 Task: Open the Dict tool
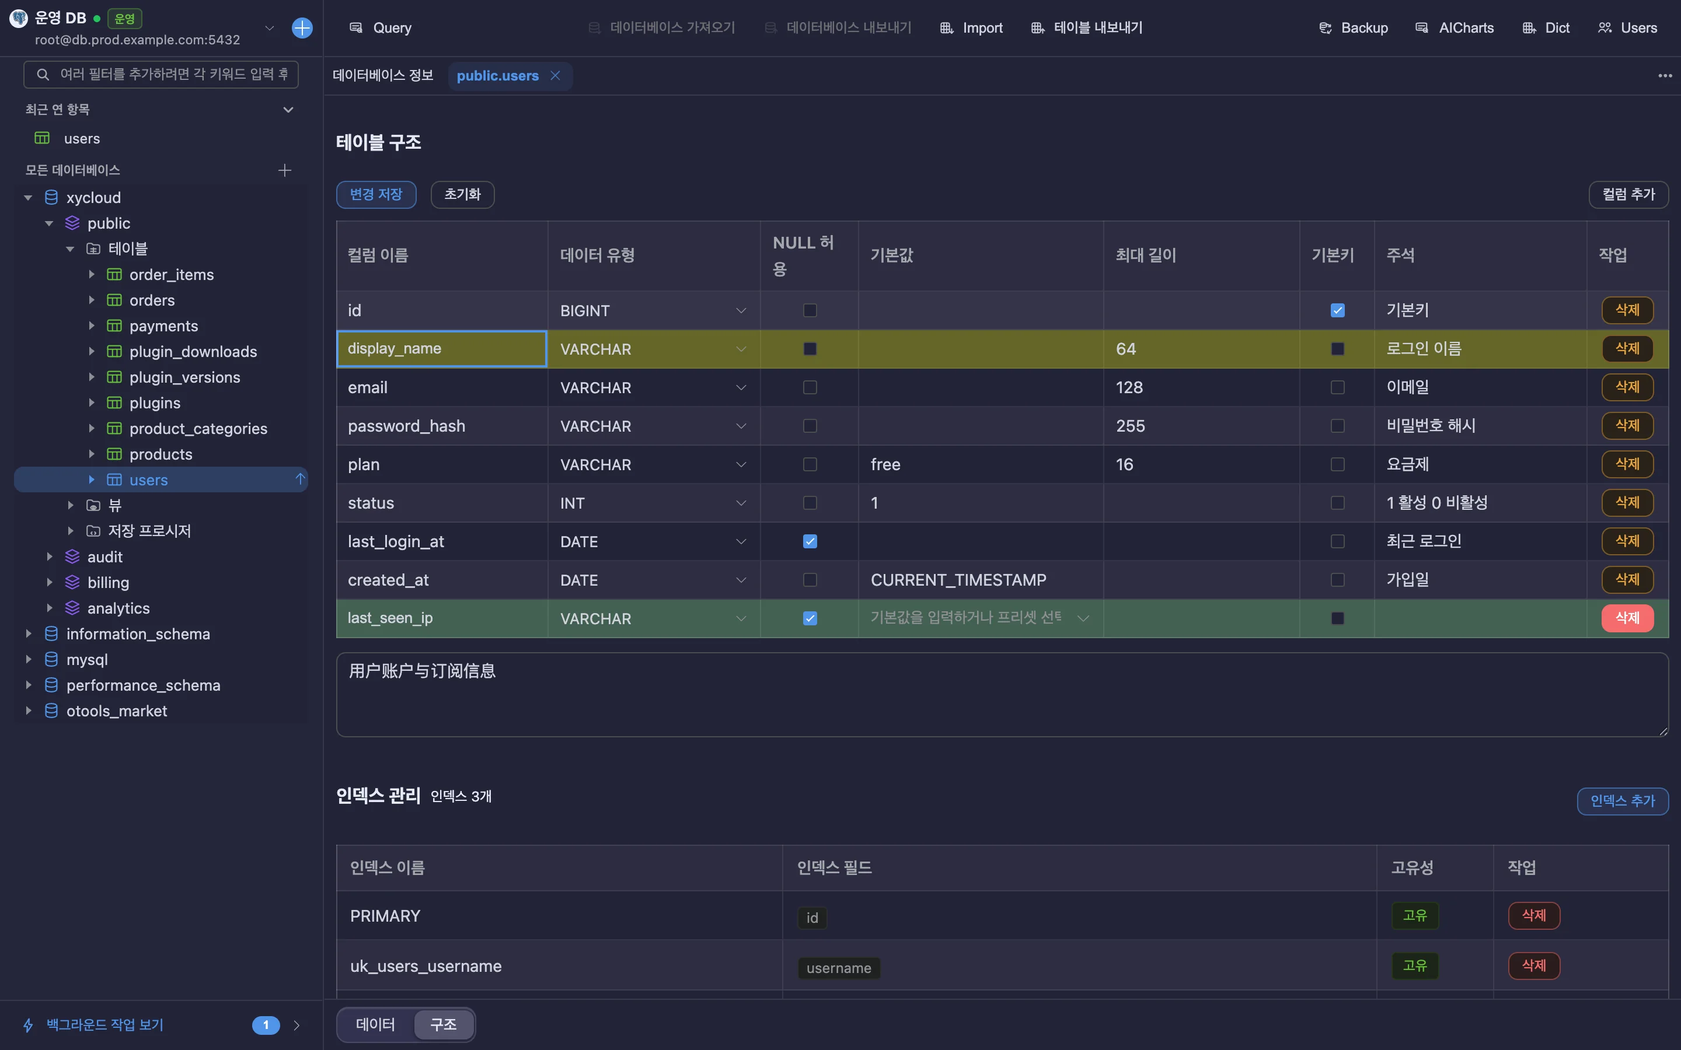tap(1546, 28)
